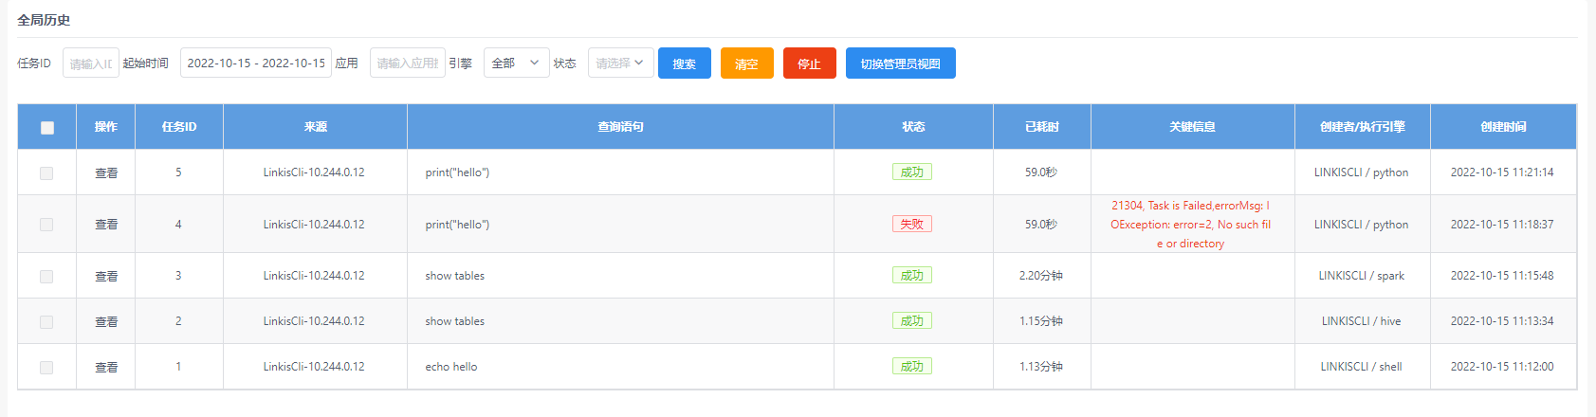
Task: Click the red 停止 button
Action: click(809, 63)
